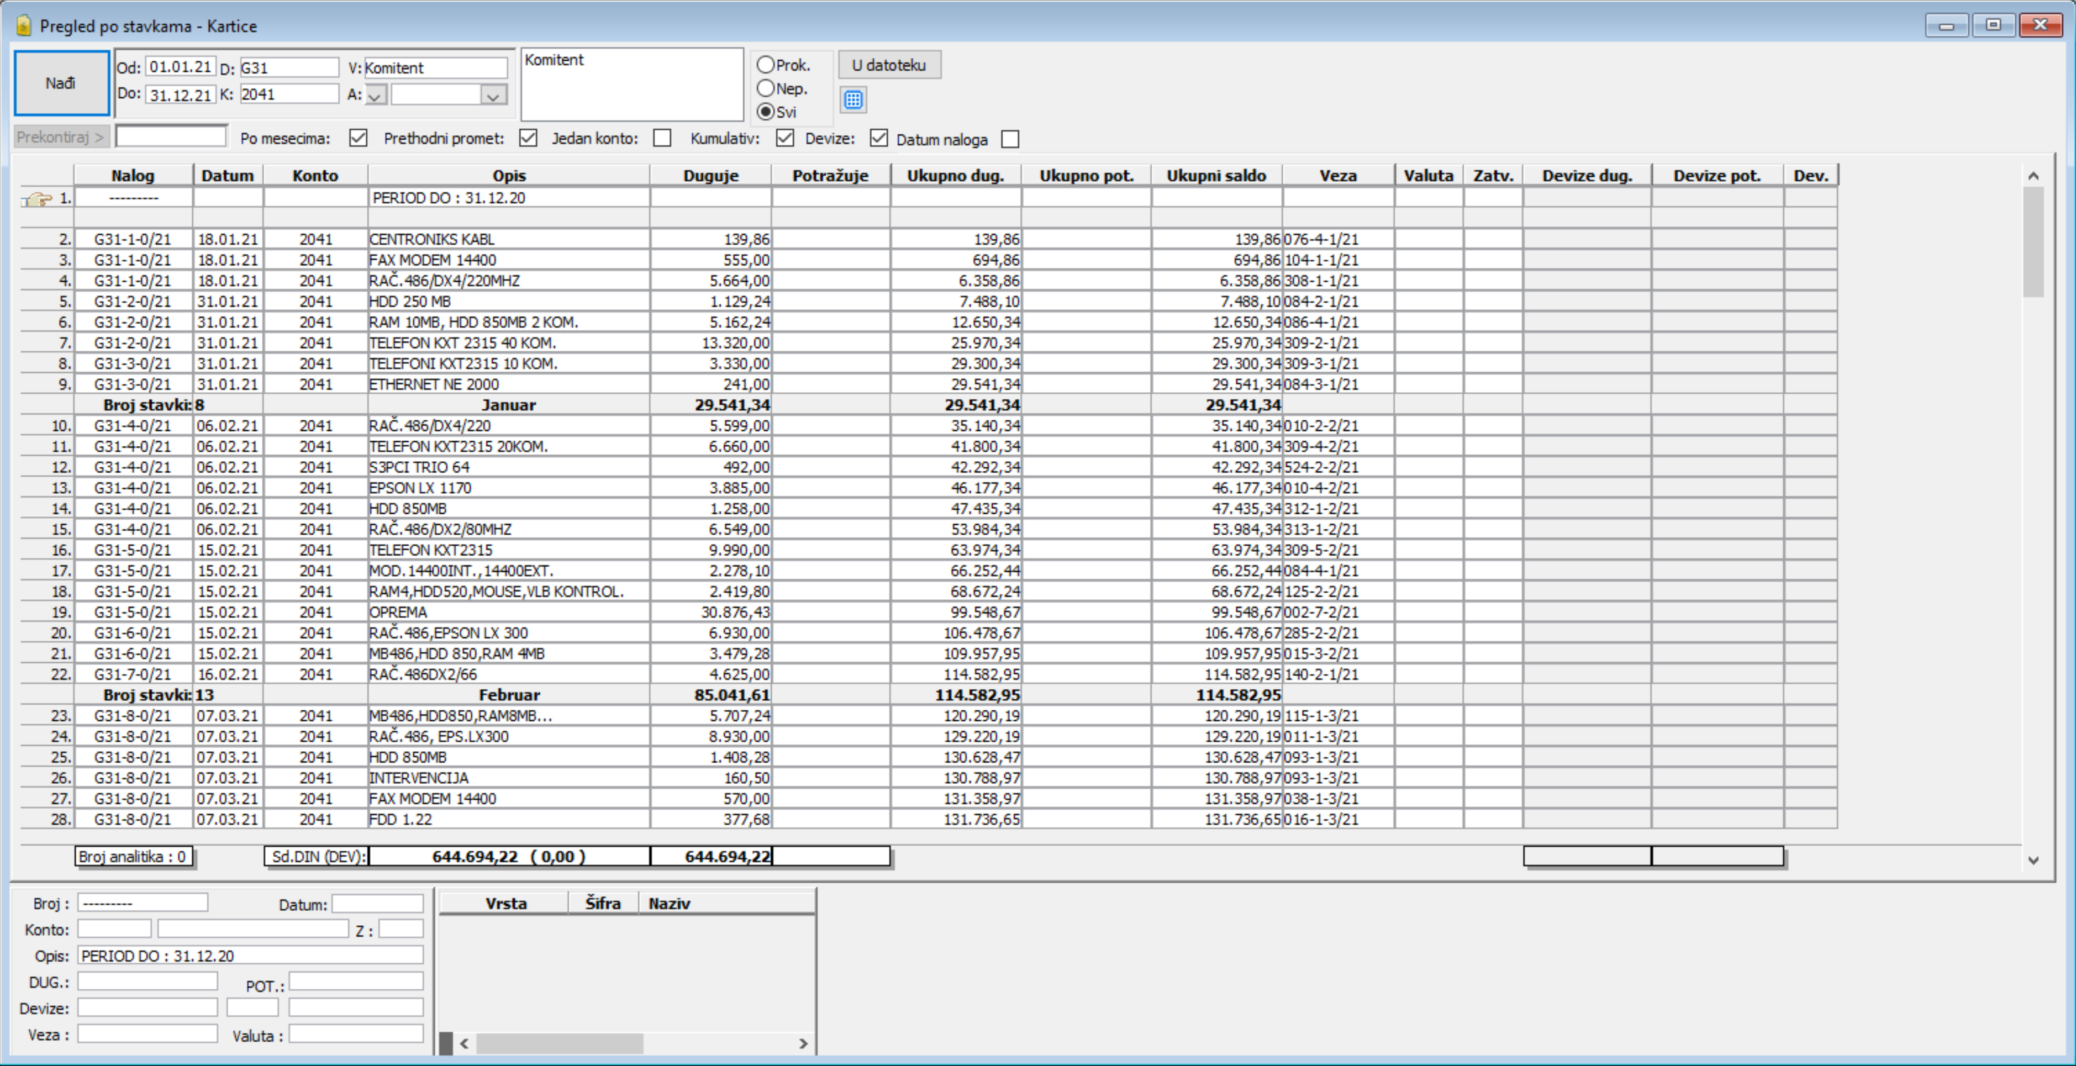Screen dimensions: 2076x1066
Task: Enable the Jedan konto checkbox
Action: (x=662, y=139)
